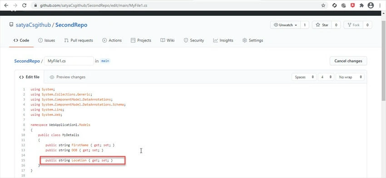Click line 'using System.Collections.Generic;'
The height and width of the screenshot is (178, 386).
pyautogui.click(x=61, y=94)
